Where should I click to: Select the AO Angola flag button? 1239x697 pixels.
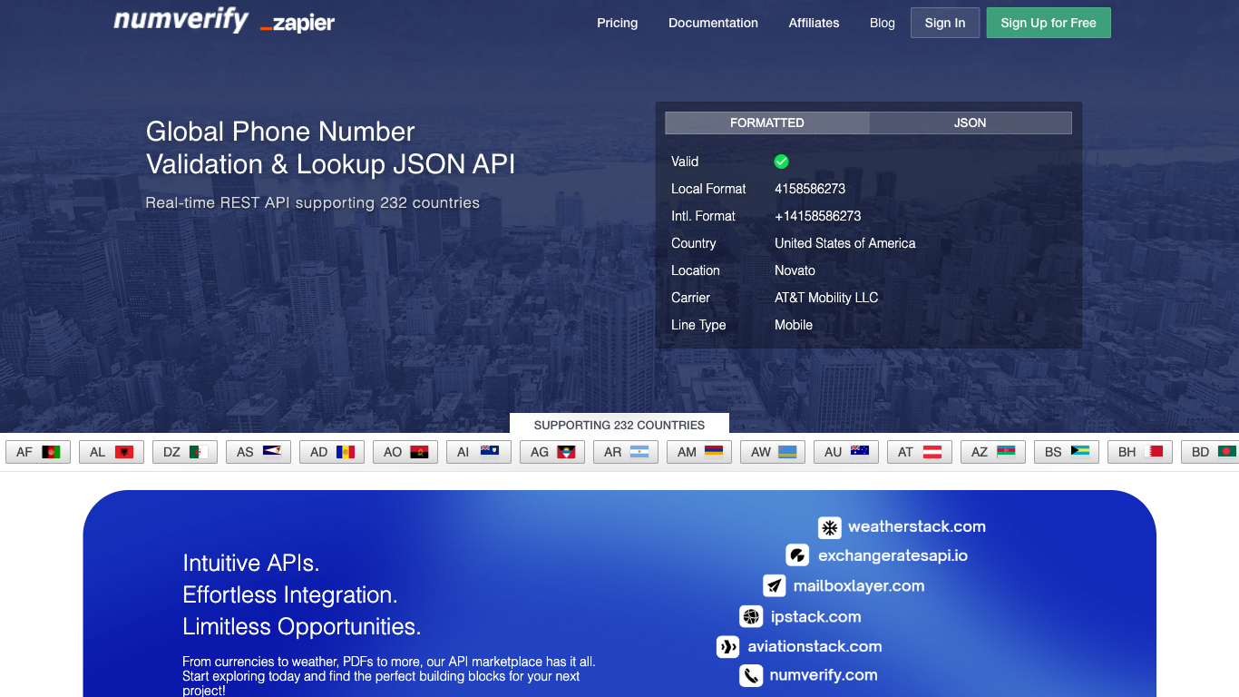point(405,452)
